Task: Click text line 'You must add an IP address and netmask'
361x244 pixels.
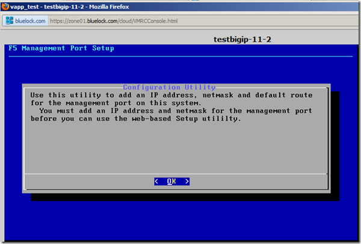Action: point(123,111)
